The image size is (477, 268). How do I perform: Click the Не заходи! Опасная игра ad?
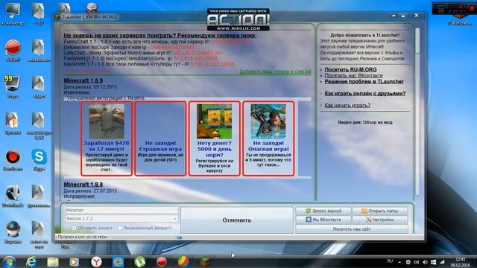pyautogui.click(x=268, y=138)
